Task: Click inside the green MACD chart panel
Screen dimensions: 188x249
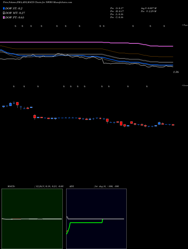Action: [x=32, y=219]
